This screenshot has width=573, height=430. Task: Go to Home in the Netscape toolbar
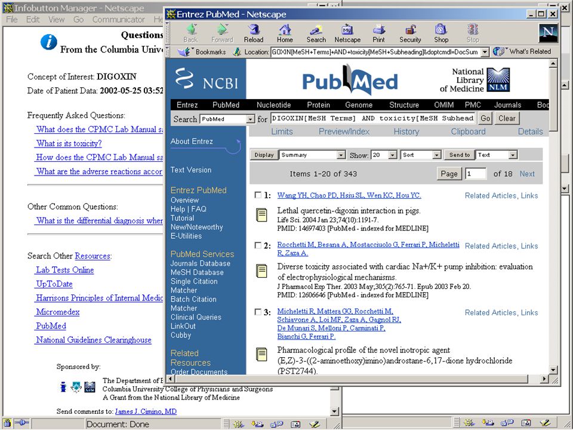pos(285,33)
